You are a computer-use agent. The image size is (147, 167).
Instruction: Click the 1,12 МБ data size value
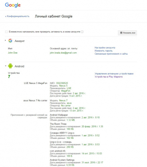tap(71, 120)
